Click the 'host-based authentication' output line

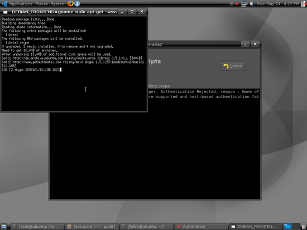[x=204, y=97]
